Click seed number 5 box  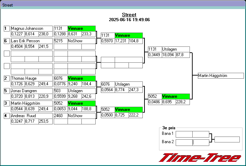[7, 91]
